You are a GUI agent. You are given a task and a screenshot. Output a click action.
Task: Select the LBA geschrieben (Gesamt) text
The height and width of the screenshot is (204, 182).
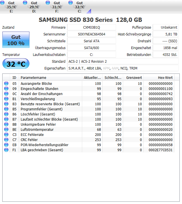coord(42,150)
